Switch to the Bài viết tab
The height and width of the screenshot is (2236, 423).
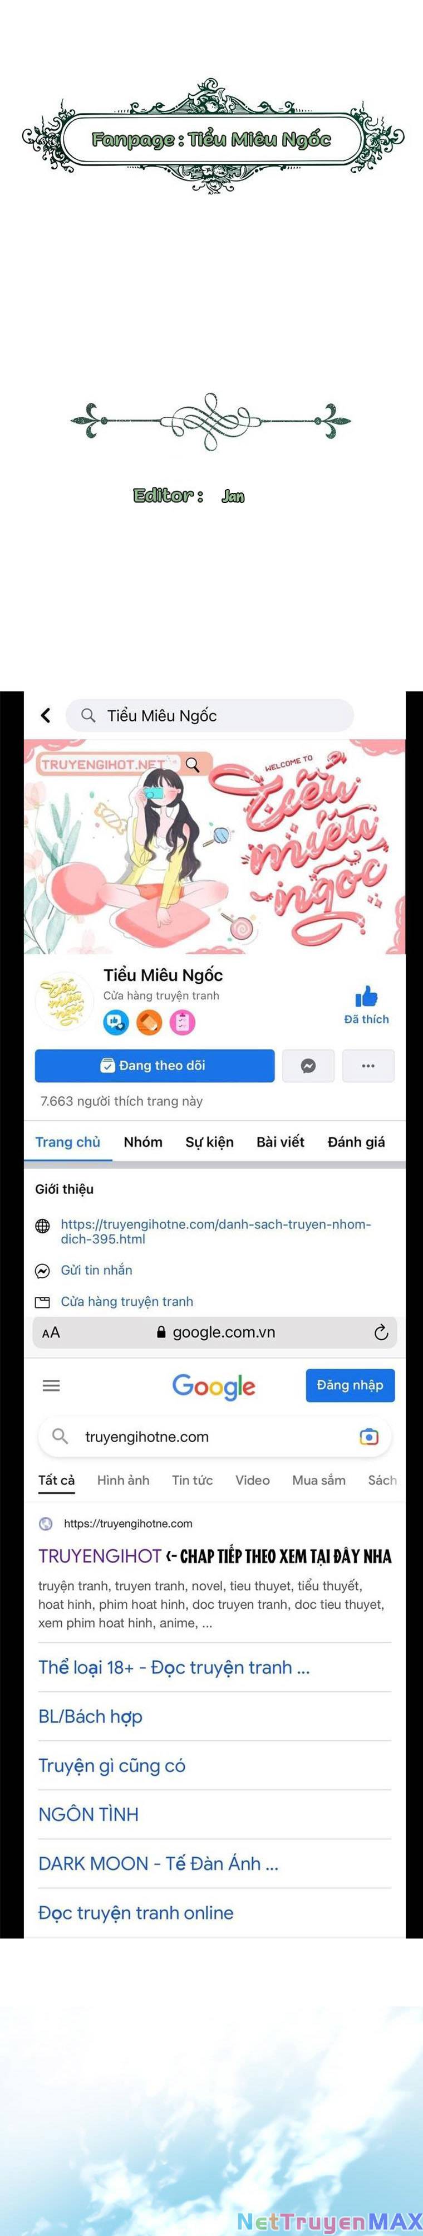pos(280,1143)
